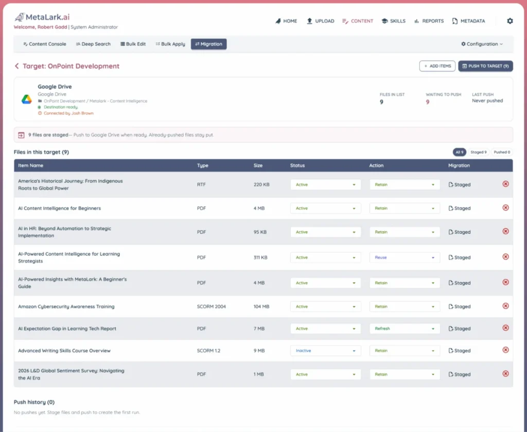Sort by Item Name column header
Image resolution: width=527 pixels, height=432 pixels.
coord(30,165)
